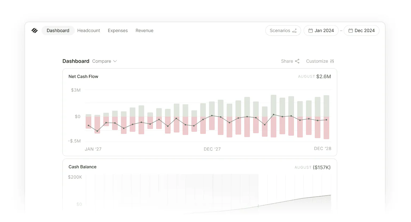Expand the Compare dropdown

104,61
